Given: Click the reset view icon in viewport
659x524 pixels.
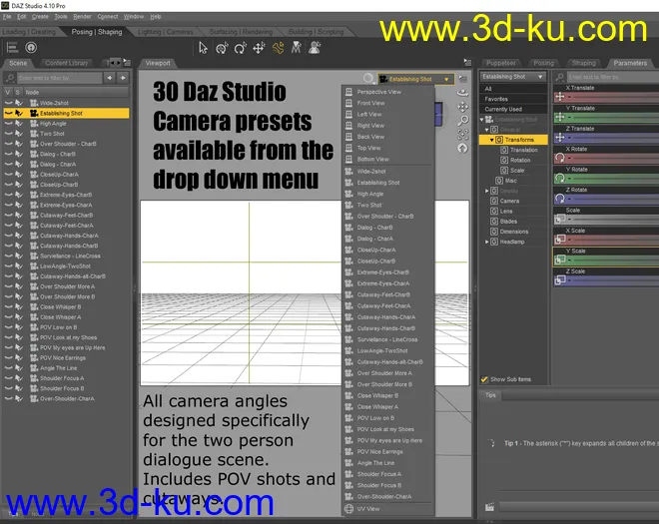Looking at the screenshot, I should tap(462, 147).
